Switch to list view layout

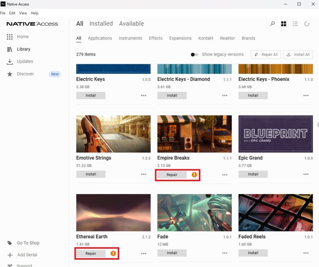pyautogui.click(x=295, y=24)
